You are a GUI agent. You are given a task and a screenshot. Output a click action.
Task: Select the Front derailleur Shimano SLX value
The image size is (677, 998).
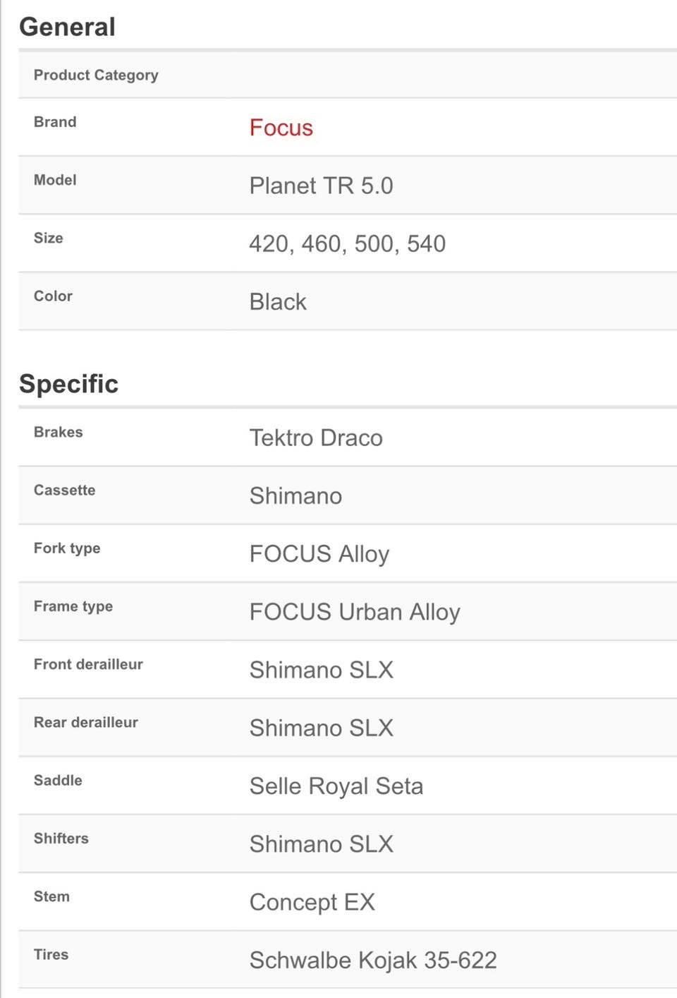coord(321,670)
